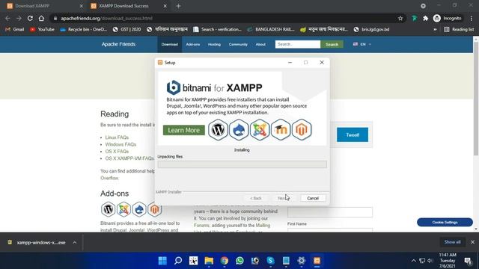Open the taskbar clock and date
Viewport: 479px width, 269px height.
click(x=448, y=261)
